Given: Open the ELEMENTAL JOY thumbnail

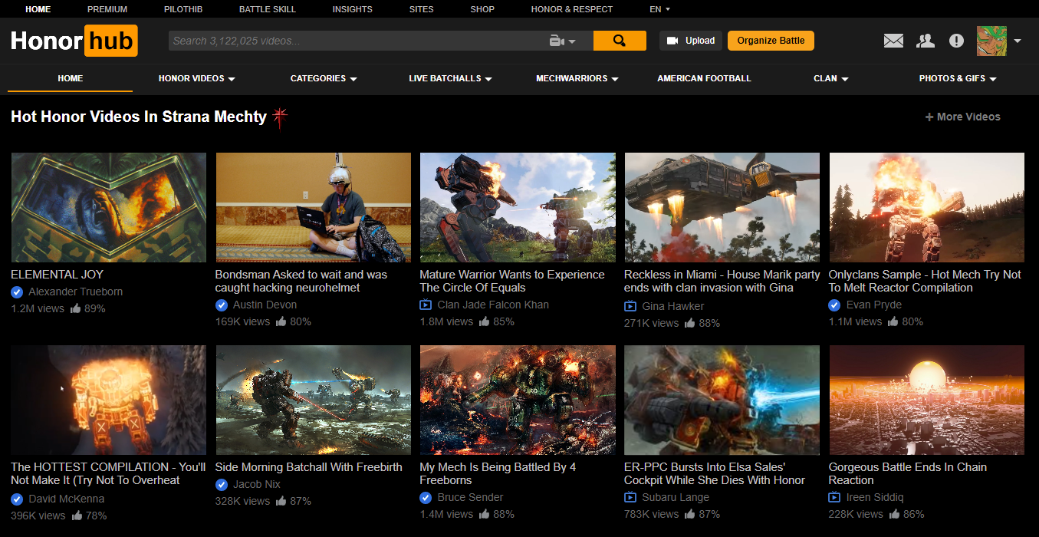Looking at the screenshot, I should (108, 207).
